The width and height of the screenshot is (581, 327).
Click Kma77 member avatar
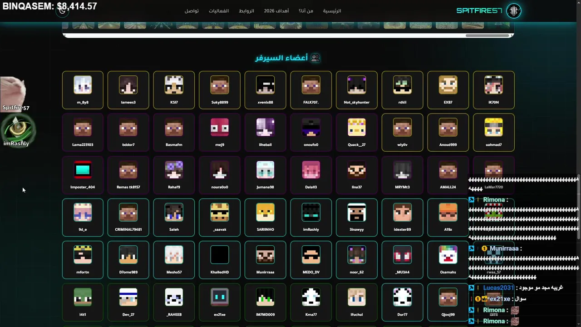pos(311,297)
